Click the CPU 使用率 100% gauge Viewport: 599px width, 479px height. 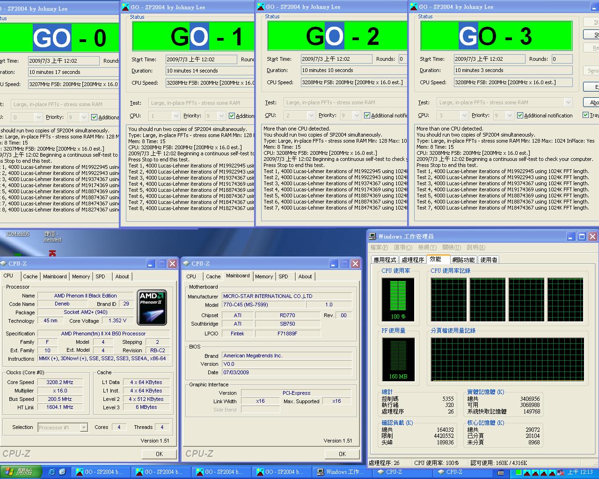tap(398, 299)
